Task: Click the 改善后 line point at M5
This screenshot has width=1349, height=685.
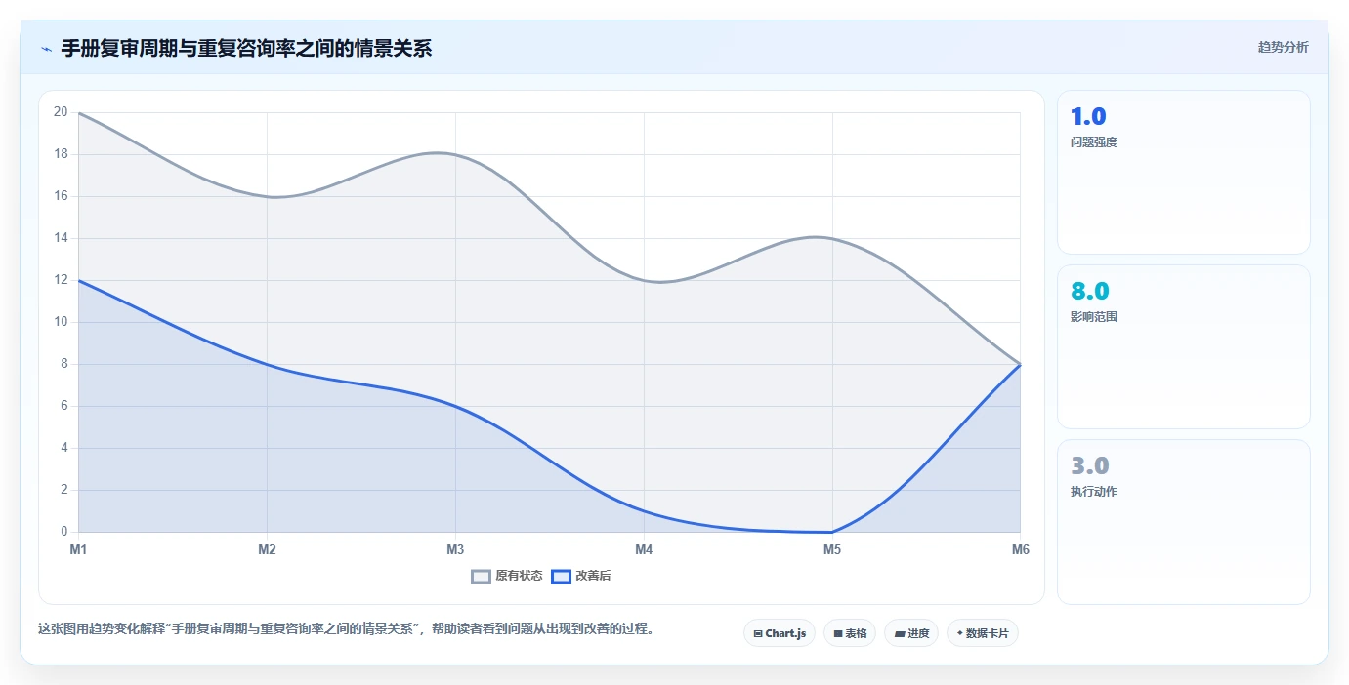Action: point(832,532)
